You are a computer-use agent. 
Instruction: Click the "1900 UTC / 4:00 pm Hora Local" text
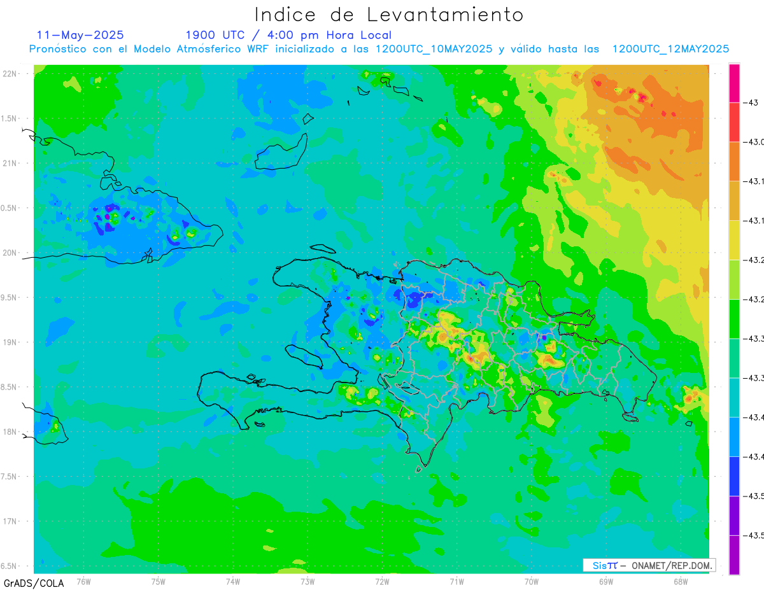coord(288,35)
